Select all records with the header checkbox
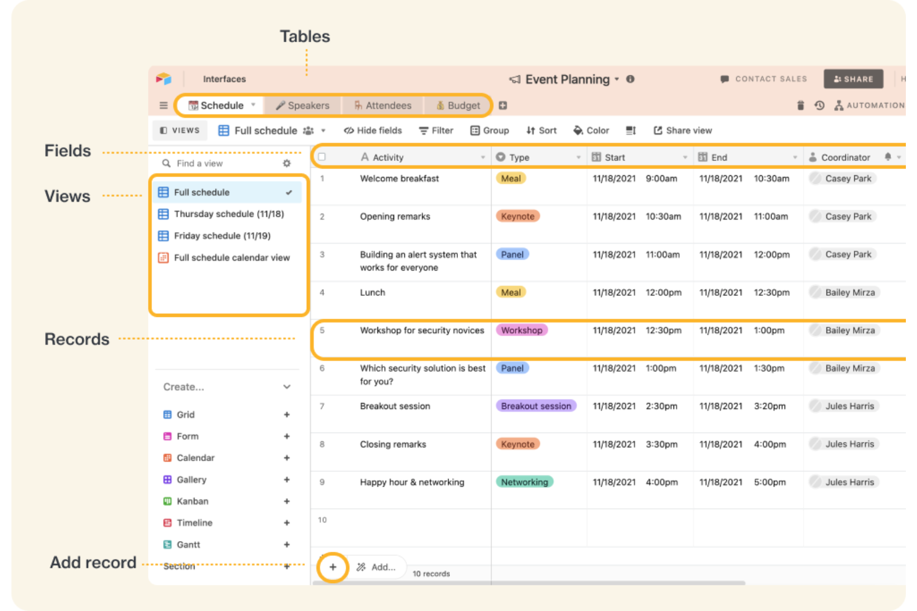 click(322, 157)
